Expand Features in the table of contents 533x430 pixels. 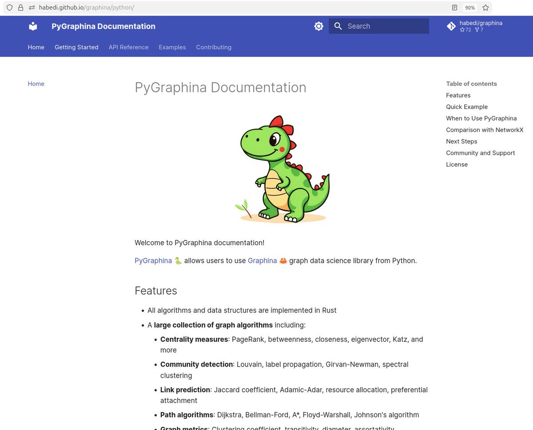458,95
